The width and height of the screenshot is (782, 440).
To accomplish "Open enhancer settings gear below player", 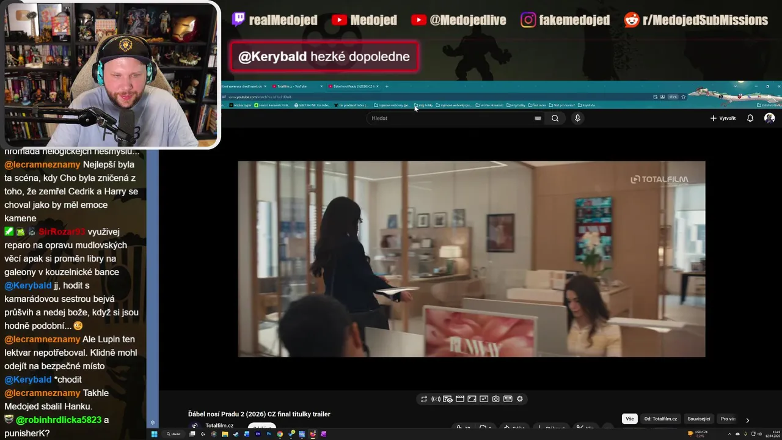I will tap(520, 399).
